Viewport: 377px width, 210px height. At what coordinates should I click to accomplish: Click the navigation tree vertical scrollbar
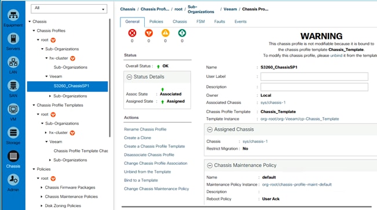pos(110,78)
